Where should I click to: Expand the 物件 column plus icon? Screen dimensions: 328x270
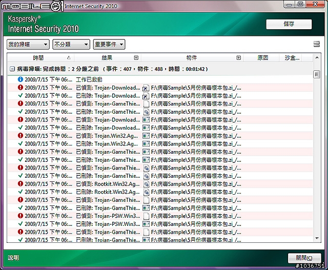(x=239, y=58)
